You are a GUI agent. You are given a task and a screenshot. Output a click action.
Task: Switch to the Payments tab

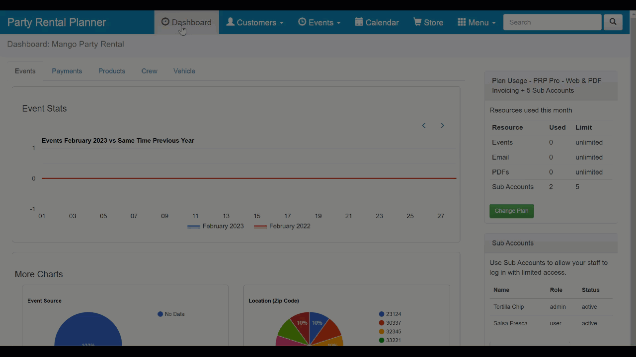pyautogui.click(x=67, y=71)
